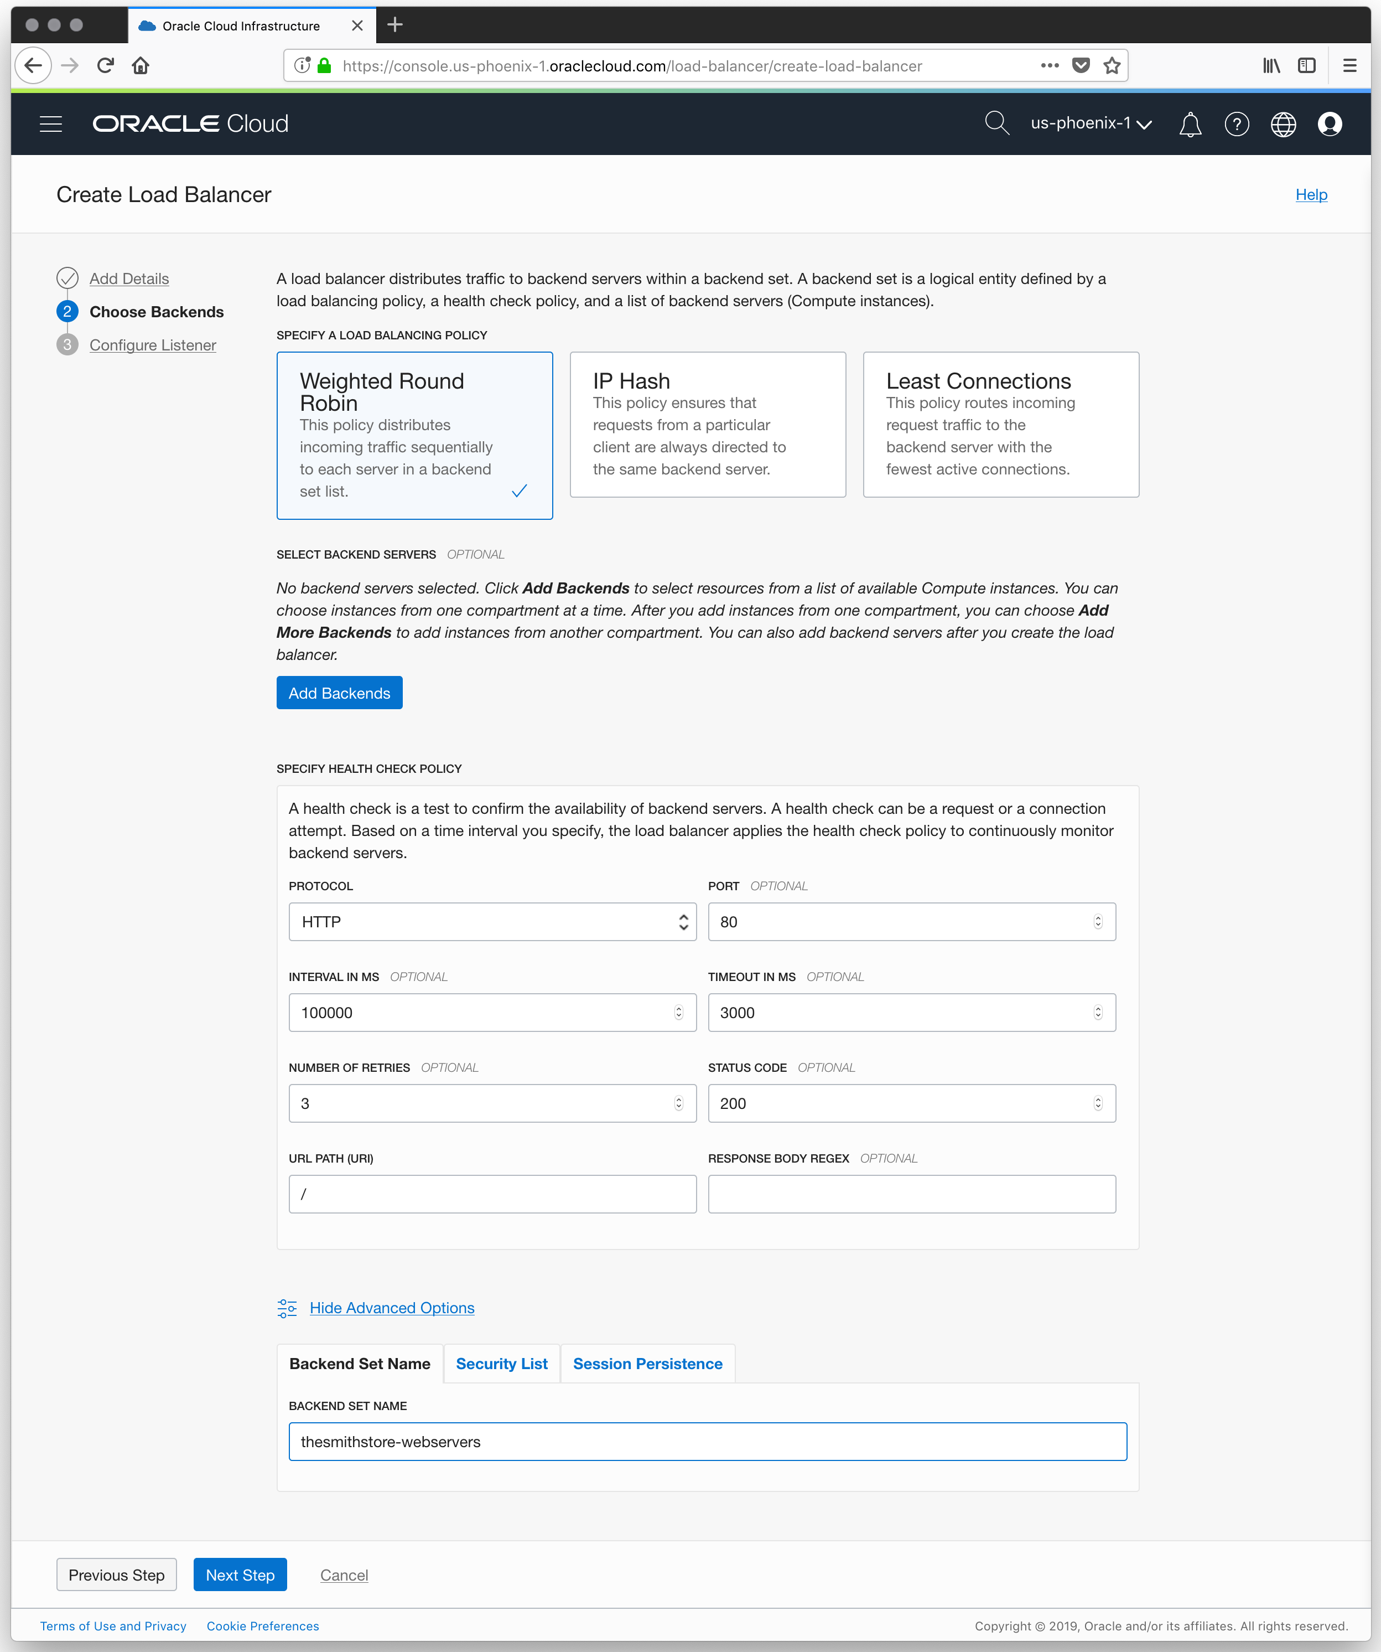Switch to the Security List tab
1381x1652 pixels.
point(501,1364)
